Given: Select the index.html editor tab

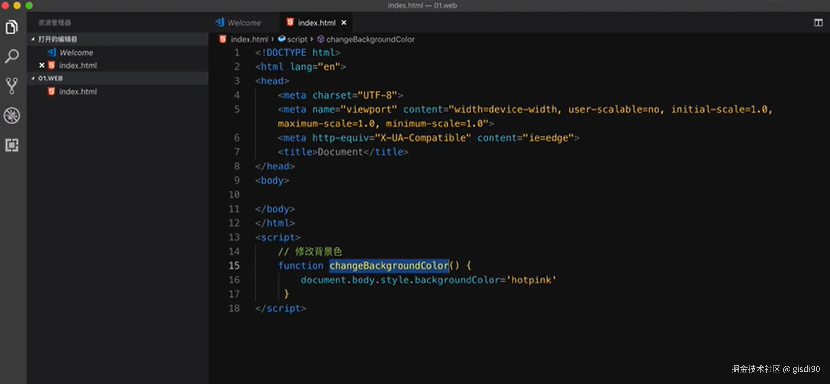Looking at the screenshot, I should coord(316,23).
